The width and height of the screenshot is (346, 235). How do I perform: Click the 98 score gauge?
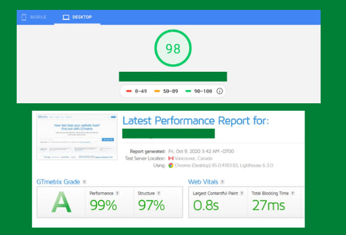point(173,48)
